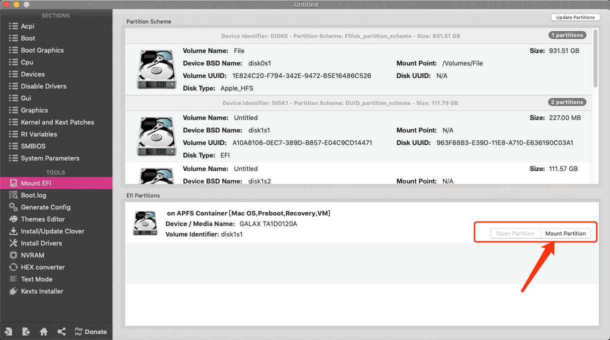Click the import configuration icon
Viewport: 610px width, 340px height.
[x=8, y=331]
